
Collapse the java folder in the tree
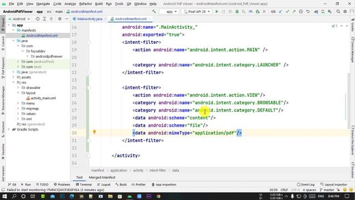pyautogui.click(x=13, y=41)
